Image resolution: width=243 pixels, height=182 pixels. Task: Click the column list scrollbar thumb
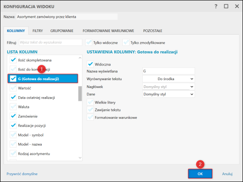click(80, 94)
